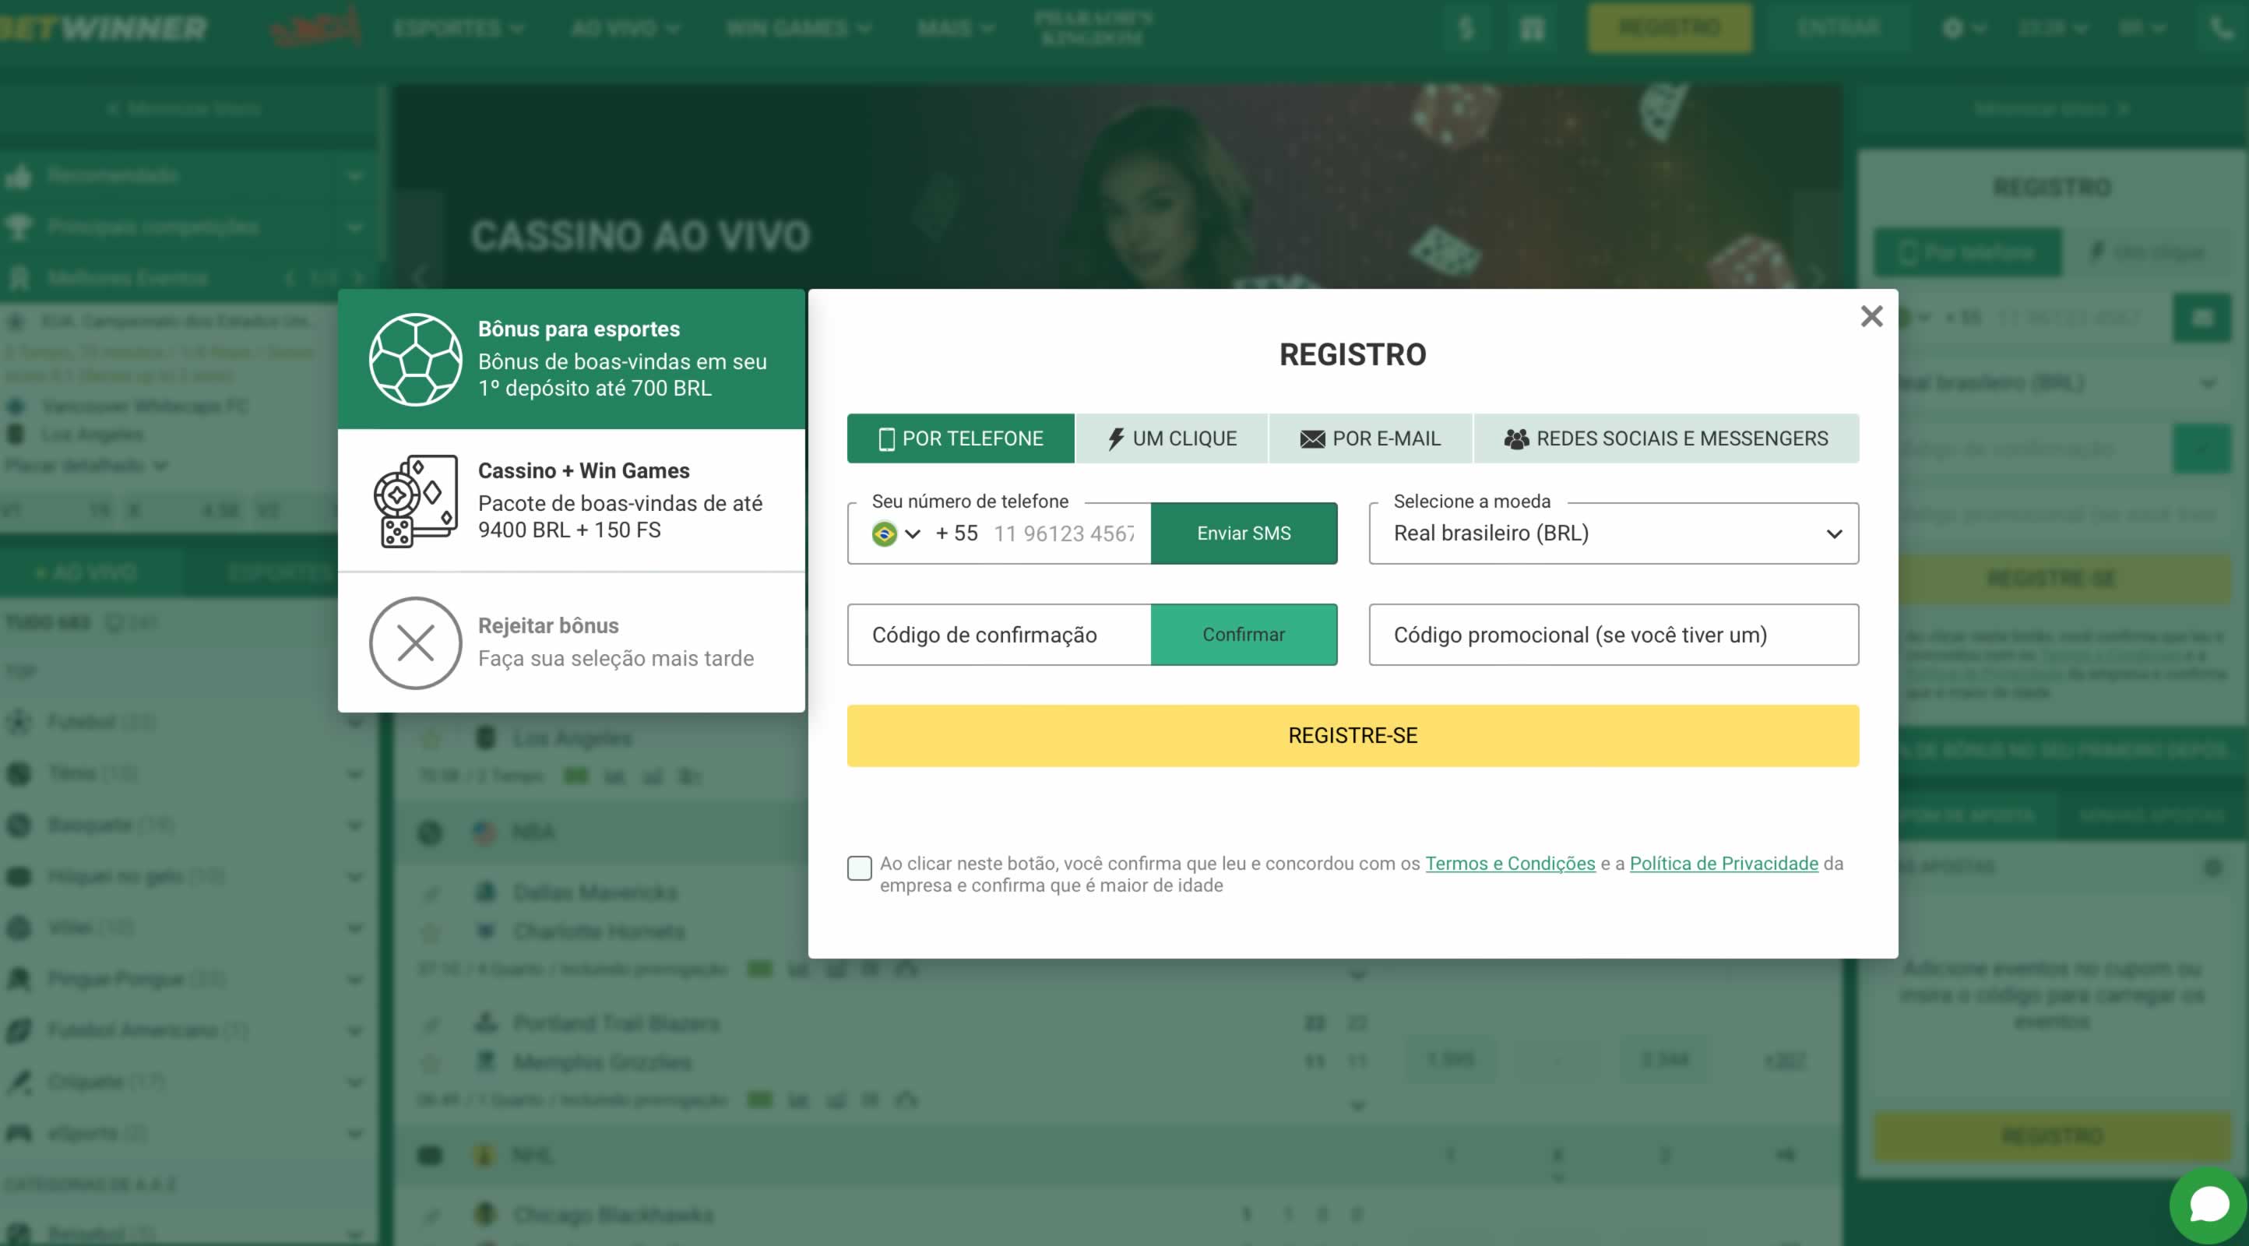Focus the Código de confirmação field
Viewport: 2249px width, 1246px height.
(999, 635)
